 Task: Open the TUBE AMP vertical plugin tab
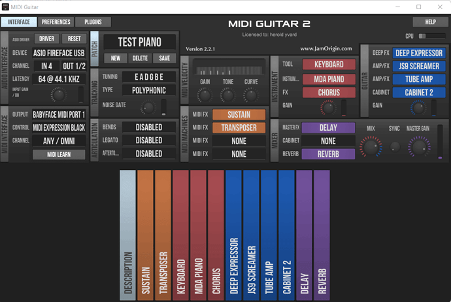(269, 235)
